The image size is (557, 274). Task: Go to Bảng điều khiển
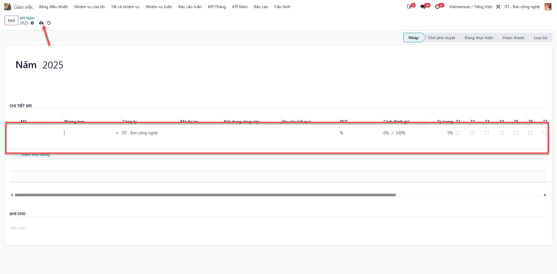coord(54,7)
